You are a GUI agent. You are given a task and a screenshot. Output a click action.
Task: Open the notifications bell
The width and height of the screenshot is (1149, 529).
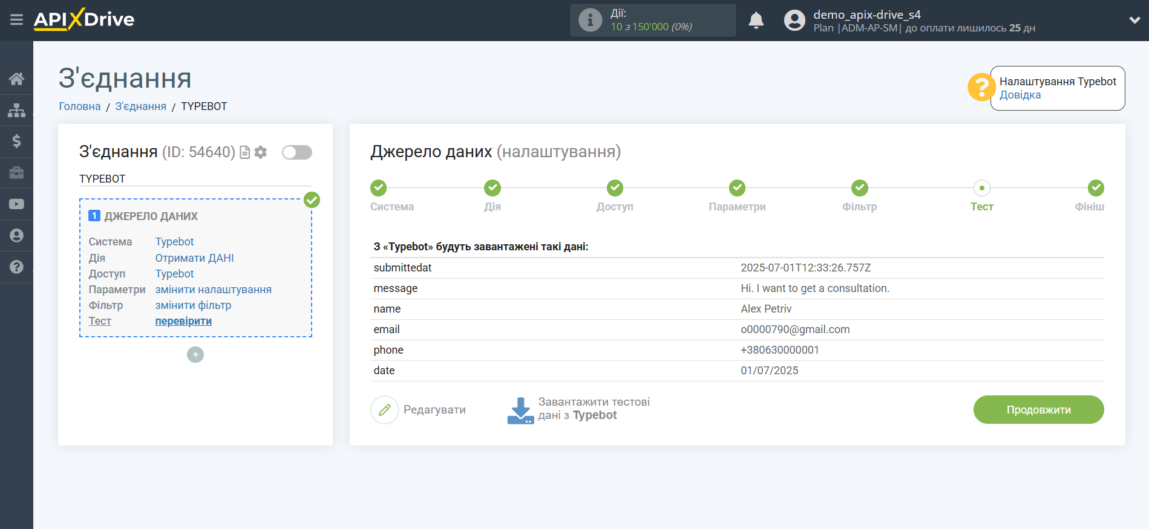click(756, 21)
